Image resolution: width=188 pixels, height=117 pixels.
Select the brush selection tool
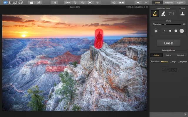point(155,13)
